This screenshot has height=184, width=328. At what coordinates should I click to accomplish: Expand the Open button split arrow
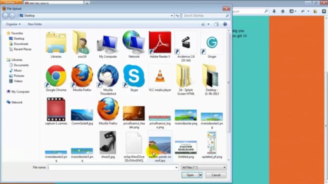point(201,175)
